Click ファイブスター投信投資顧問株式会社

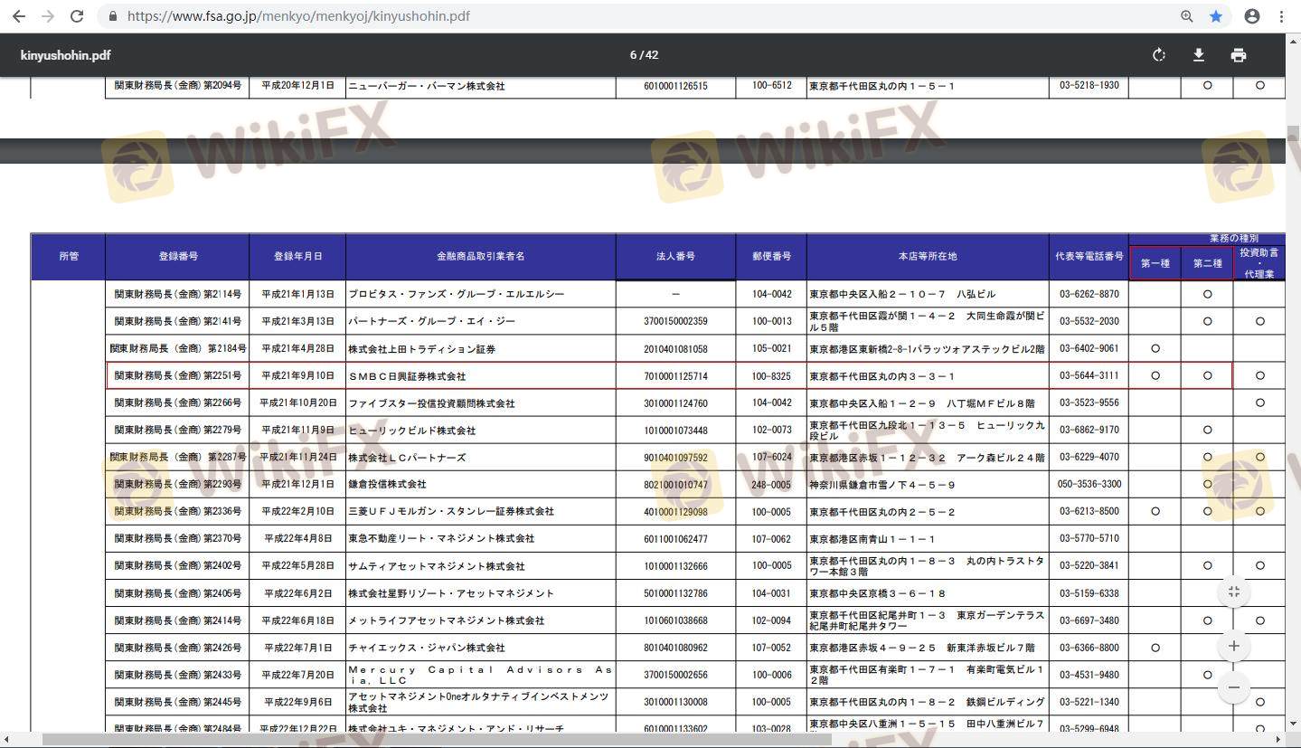(x=432, y=403)
